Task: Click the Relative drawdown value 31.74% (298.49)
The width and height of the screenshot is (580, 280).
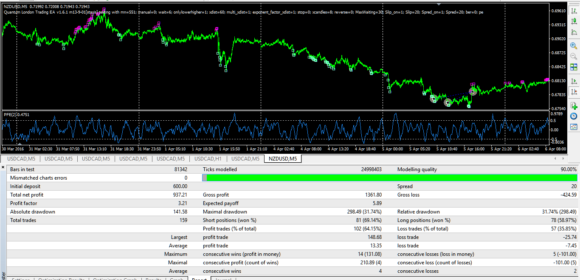Action: (559, 212)
